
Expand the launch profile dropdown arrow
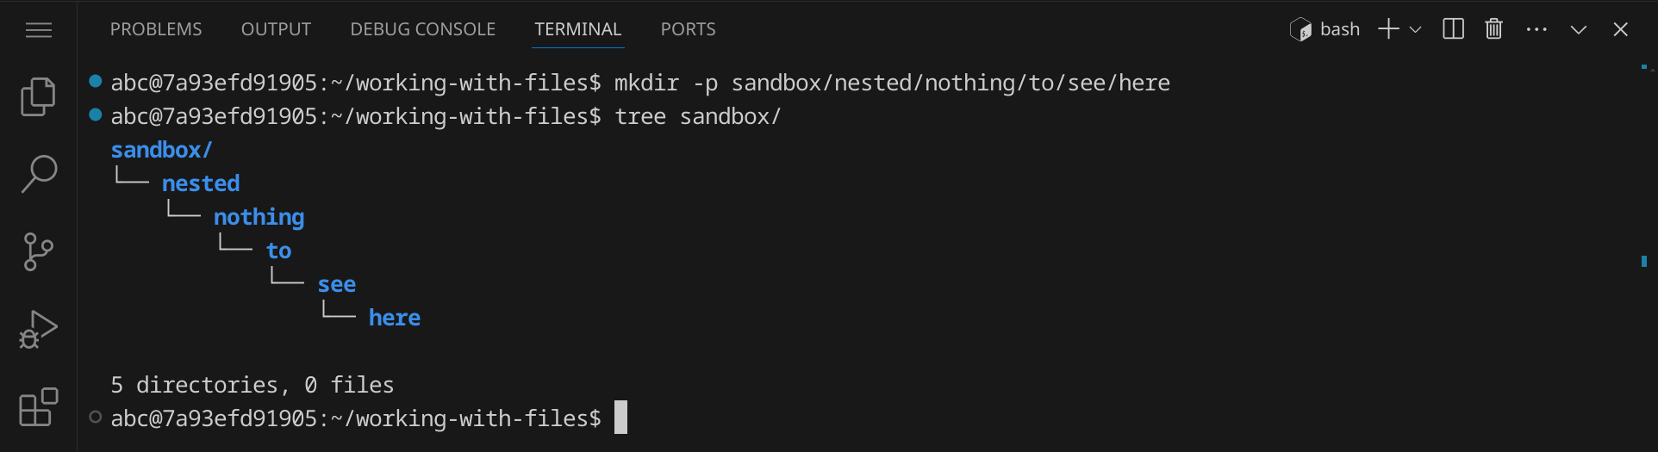(x=1415, y=29)
